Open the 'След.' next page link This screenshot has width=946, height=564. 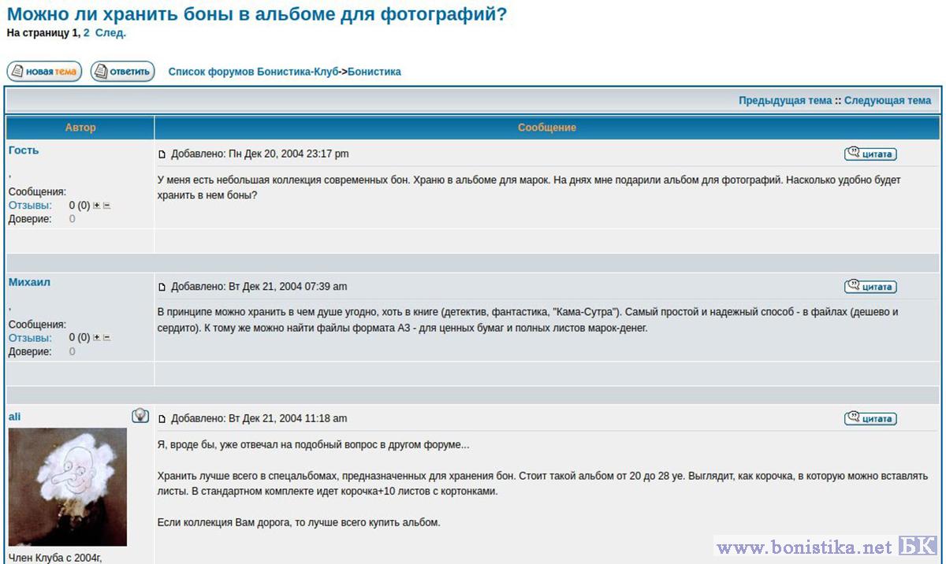(110, 33)
